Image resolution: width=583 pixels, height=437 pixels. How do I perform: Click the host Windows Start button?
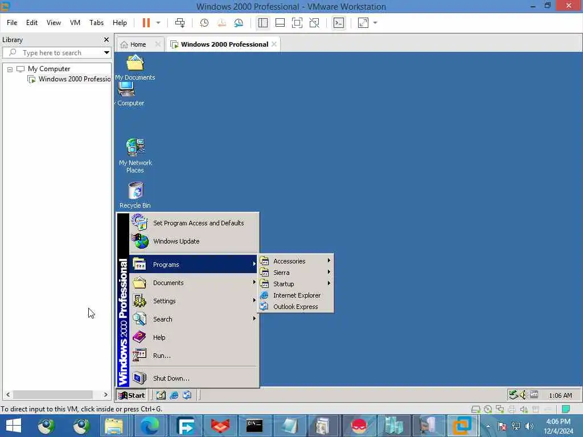pos(14,426)
